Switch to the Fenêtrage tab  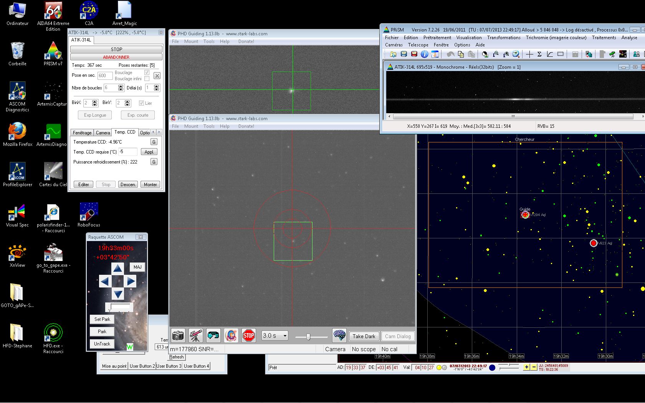click(x=82, y=133)
